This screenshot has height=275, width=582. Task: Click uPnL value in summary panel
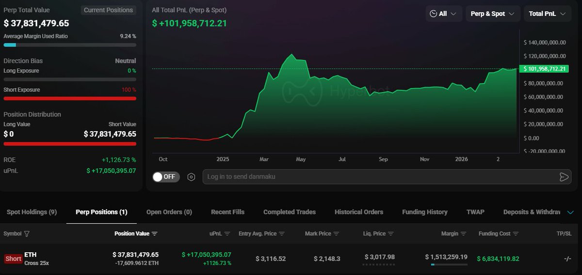tap(111, 171)
